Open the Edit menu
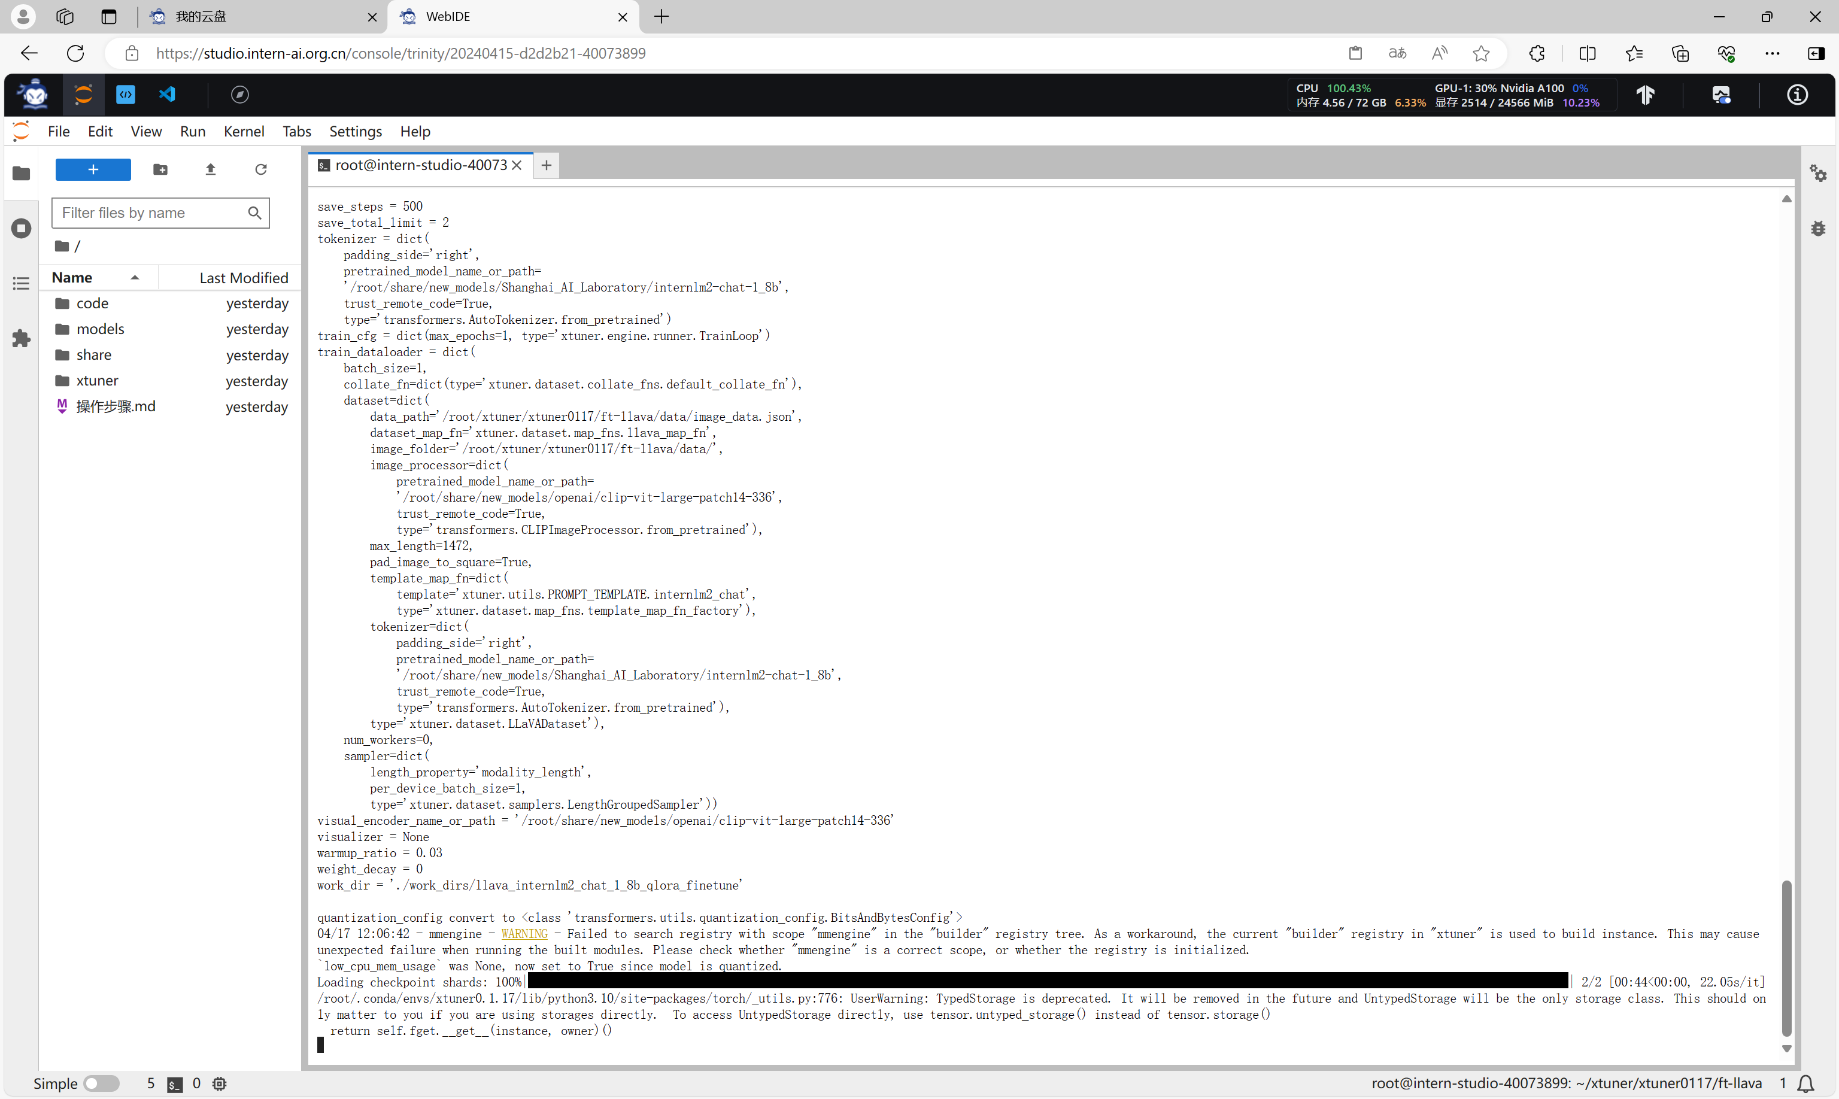The width and height of the screenshot is (1839, 1099). 100,131
